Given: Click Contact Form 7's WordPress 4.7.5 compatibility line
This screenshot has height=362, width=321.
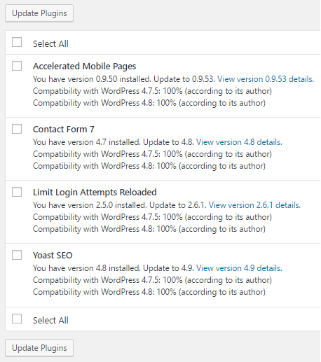Looking at the screenshot, I should coord(152,154).
